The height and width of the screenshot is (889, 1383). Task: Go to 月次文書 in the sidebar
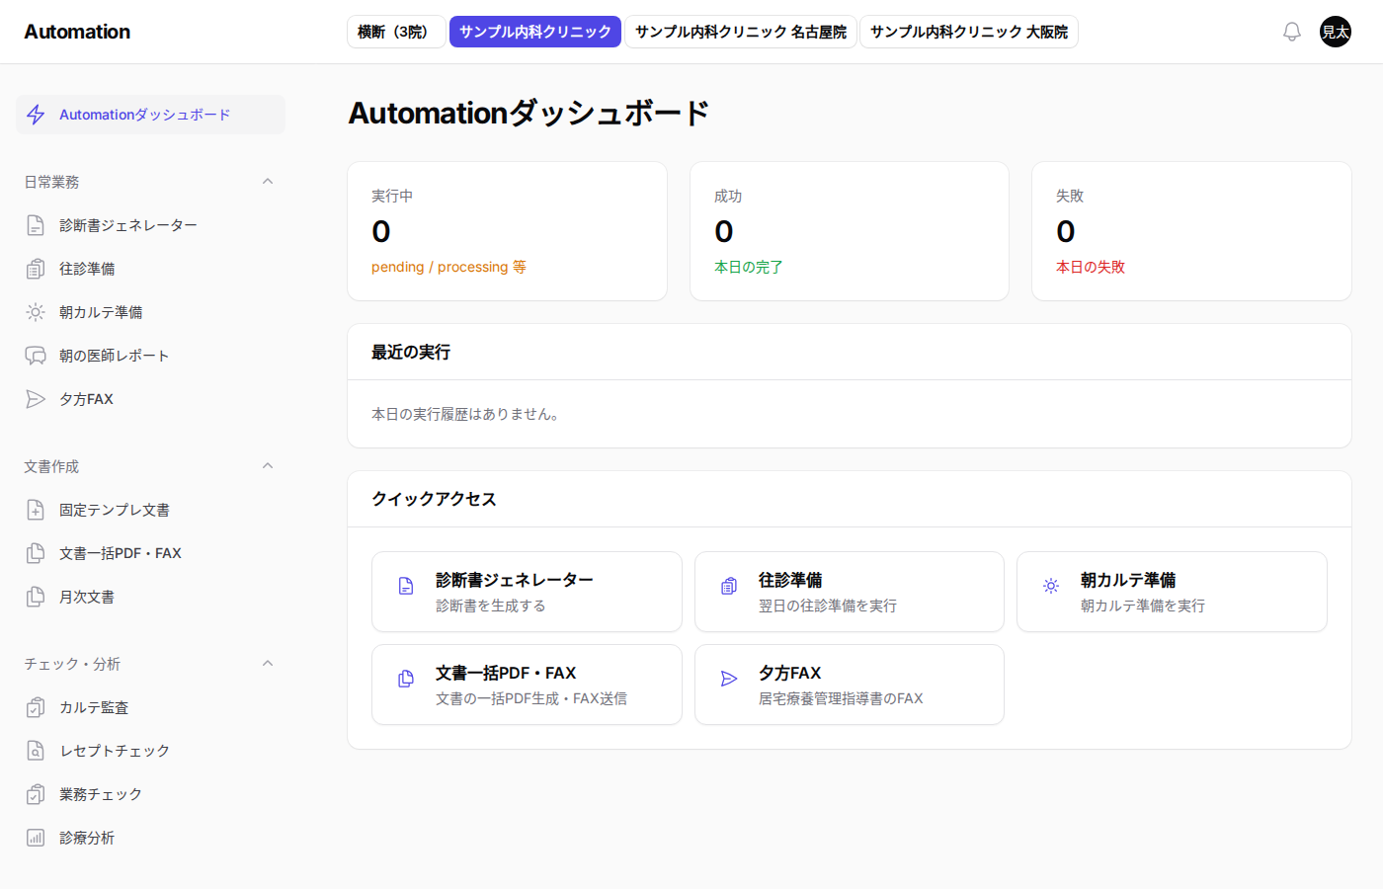pyautogui.click(x=150, y=597)
